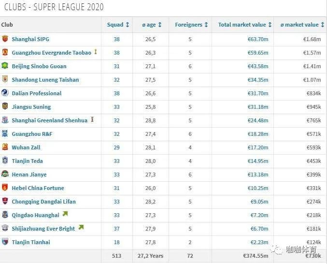Sort by Total market value header

[244, 25]
